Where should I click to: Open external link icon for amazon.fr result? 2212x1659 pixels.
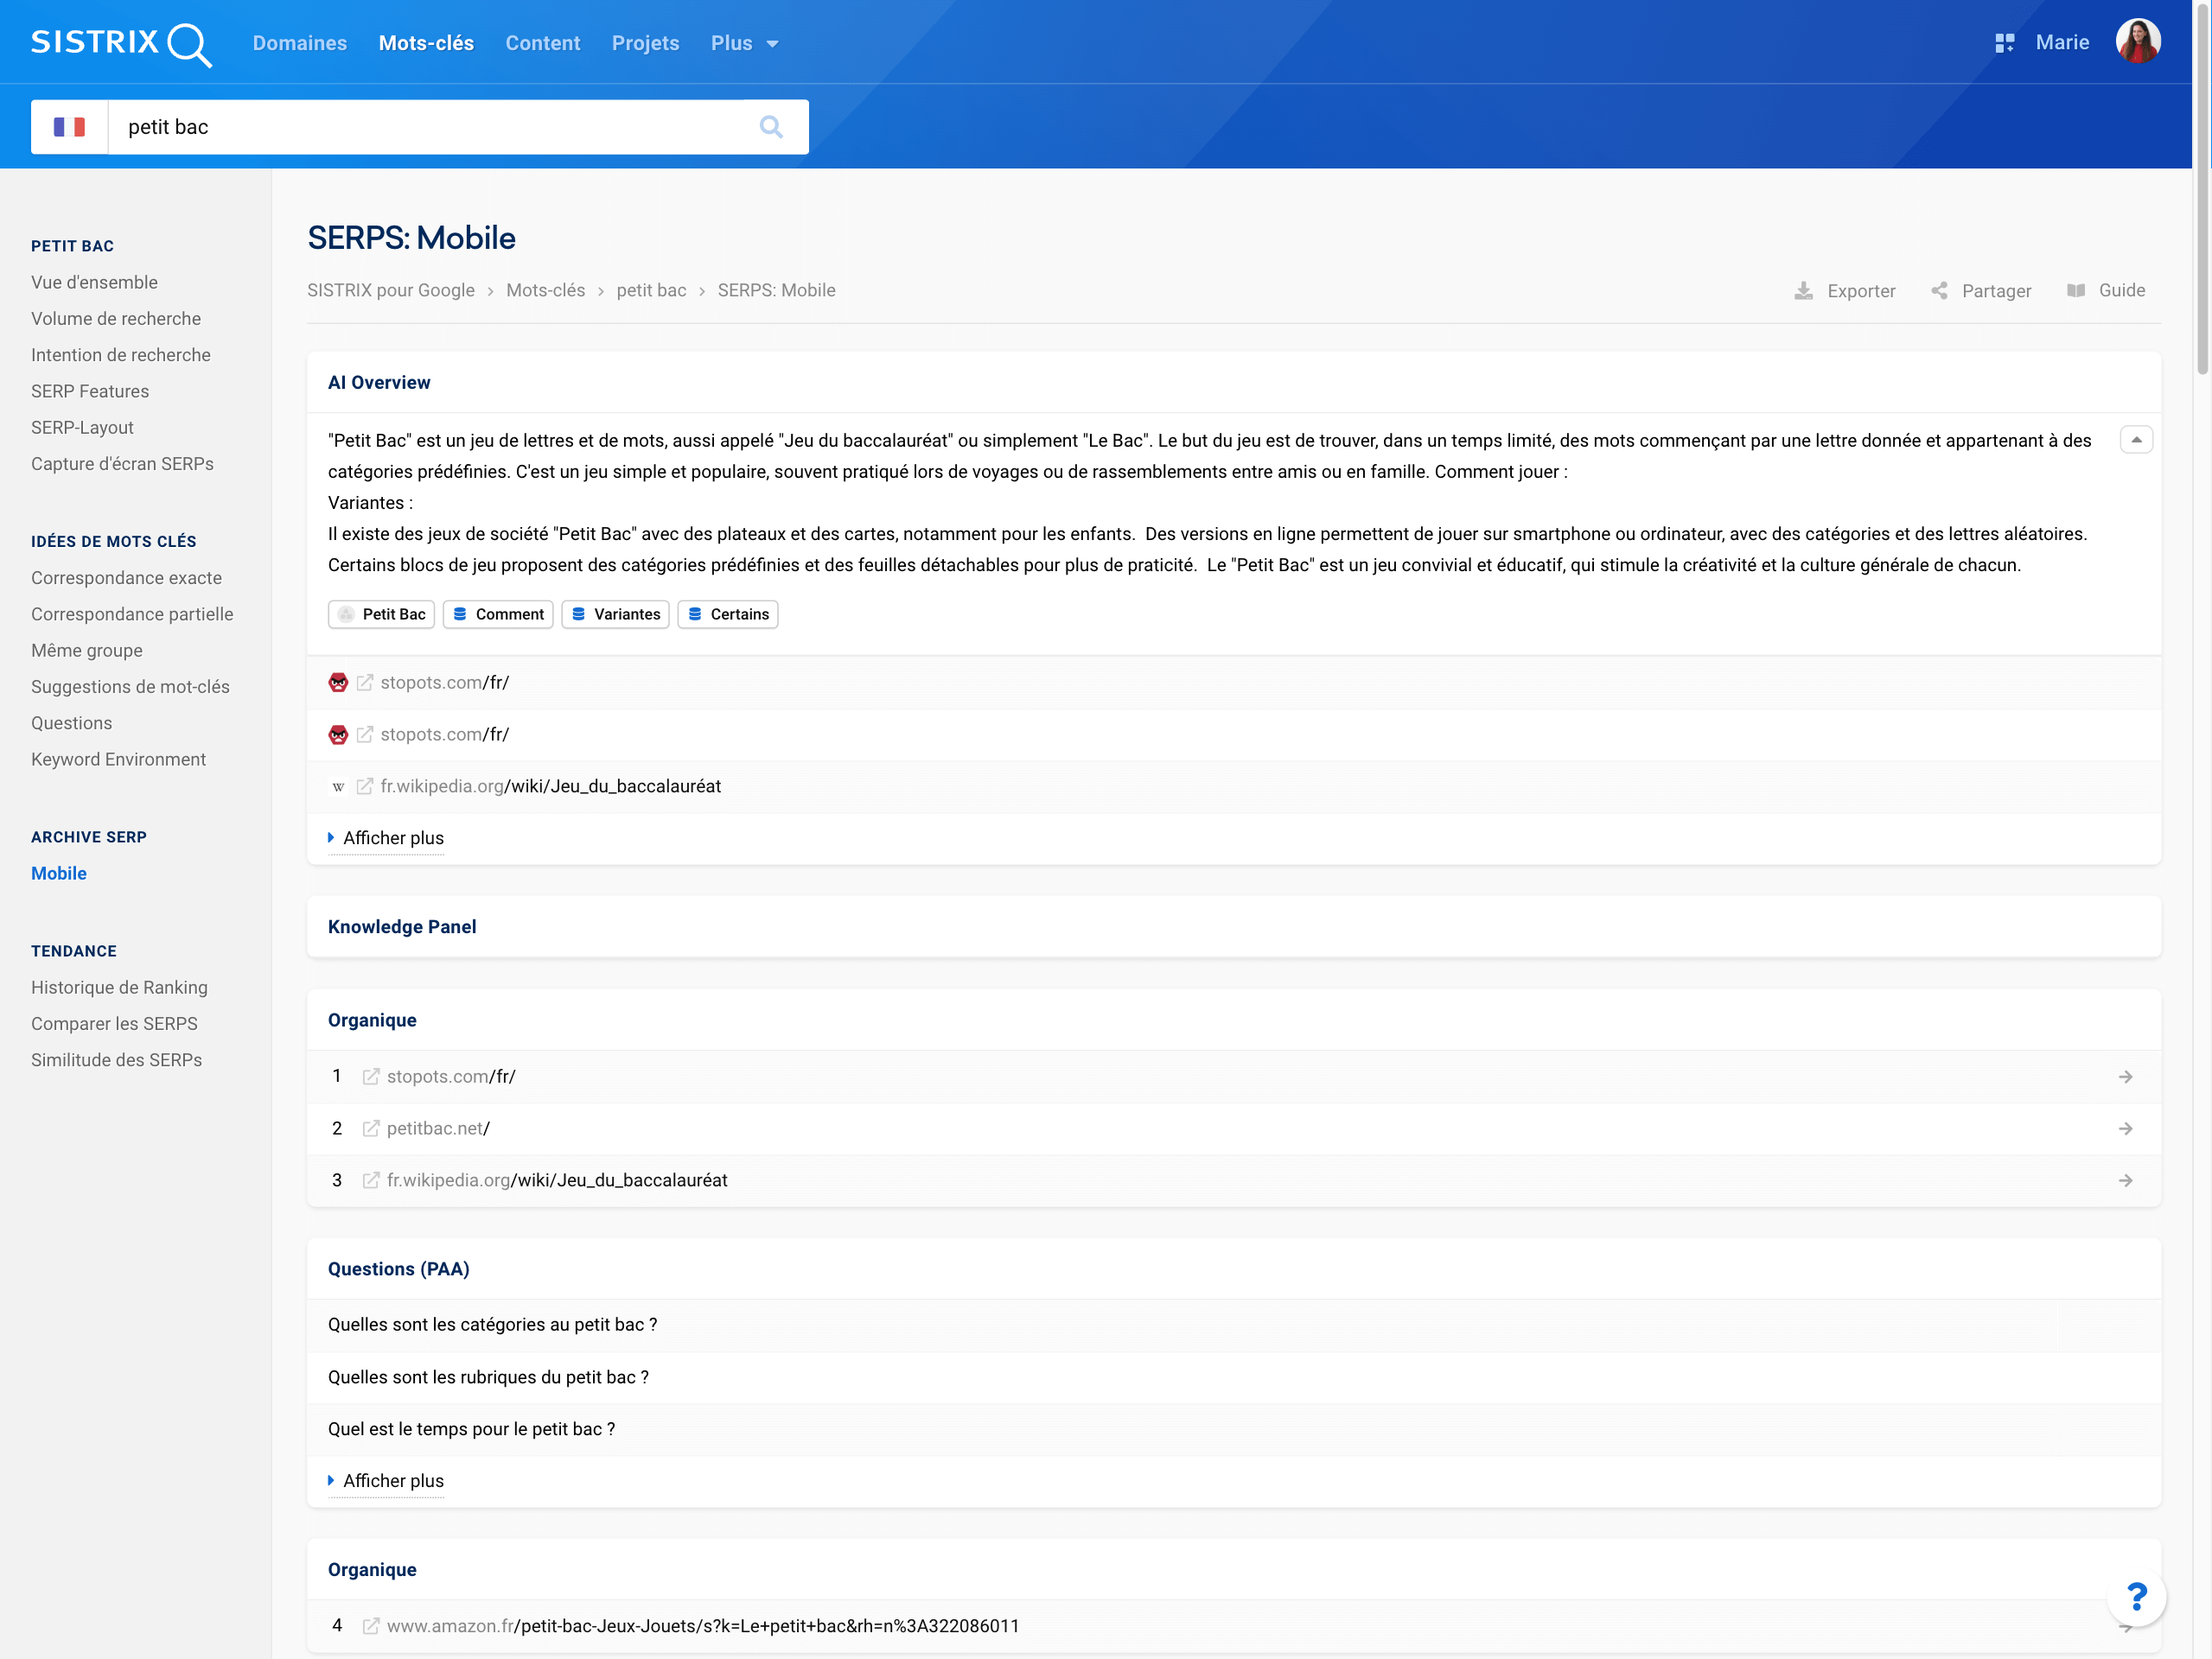[371, 1626]
